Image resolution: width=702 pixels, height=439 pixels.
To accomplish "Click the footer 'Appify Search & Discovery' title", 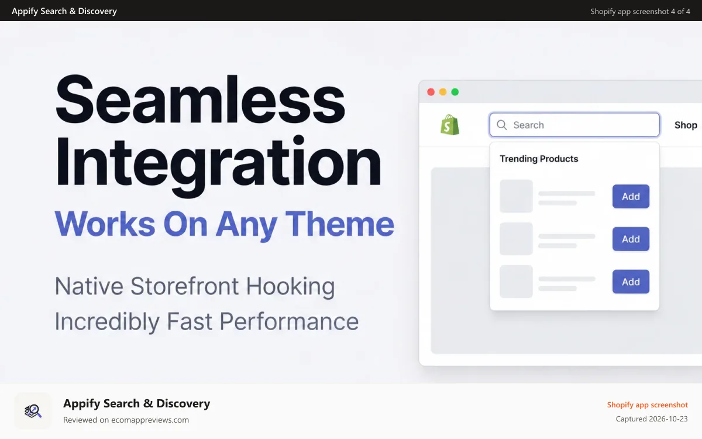I will tap(136, 403).
